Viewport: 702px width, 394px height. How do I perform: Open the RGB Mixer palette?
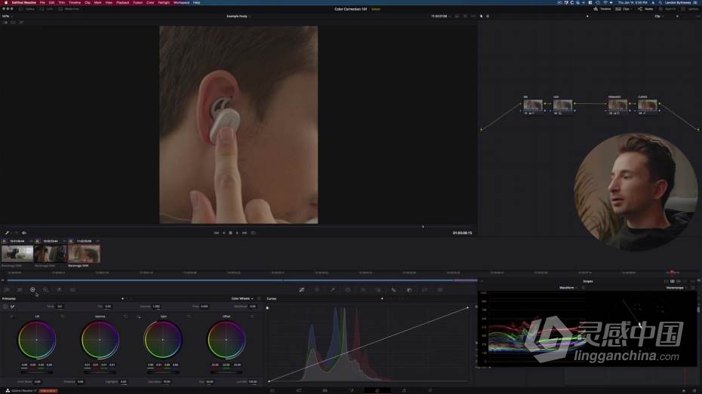coord(59,289)
